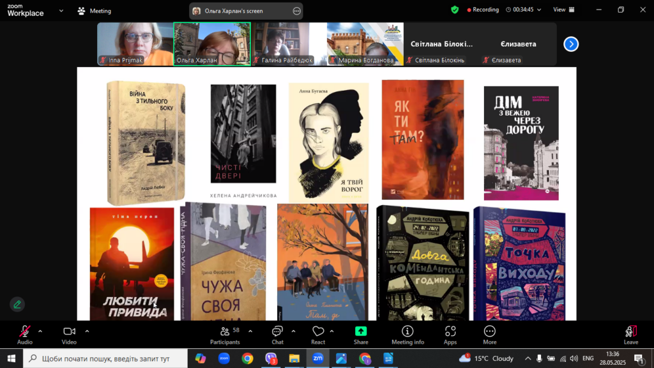Open Google Chrome from the taskbar

pos(247,358)
